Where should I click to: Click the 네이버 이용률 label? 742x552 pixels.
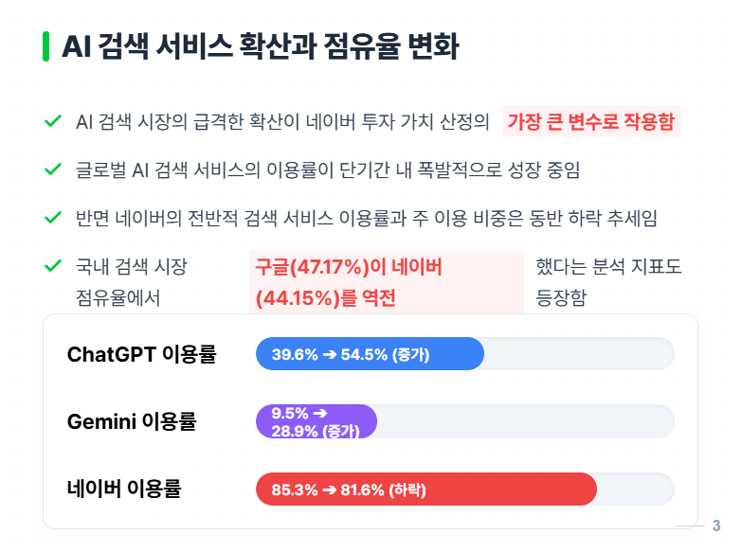(x=124, y=489)
